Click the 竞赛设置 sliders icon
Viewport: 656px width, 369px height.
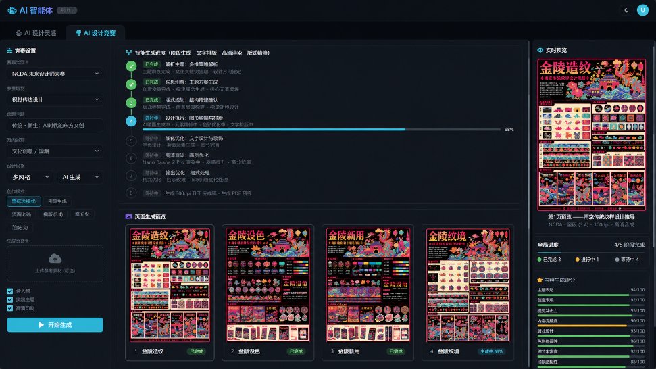(9, 51)
